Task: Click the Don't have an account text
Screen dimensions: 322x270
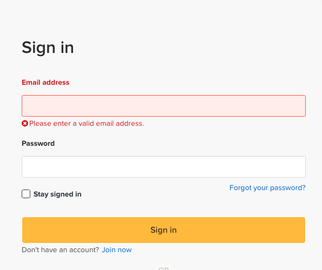Action: pyautogui.click(x=61, y=249)
